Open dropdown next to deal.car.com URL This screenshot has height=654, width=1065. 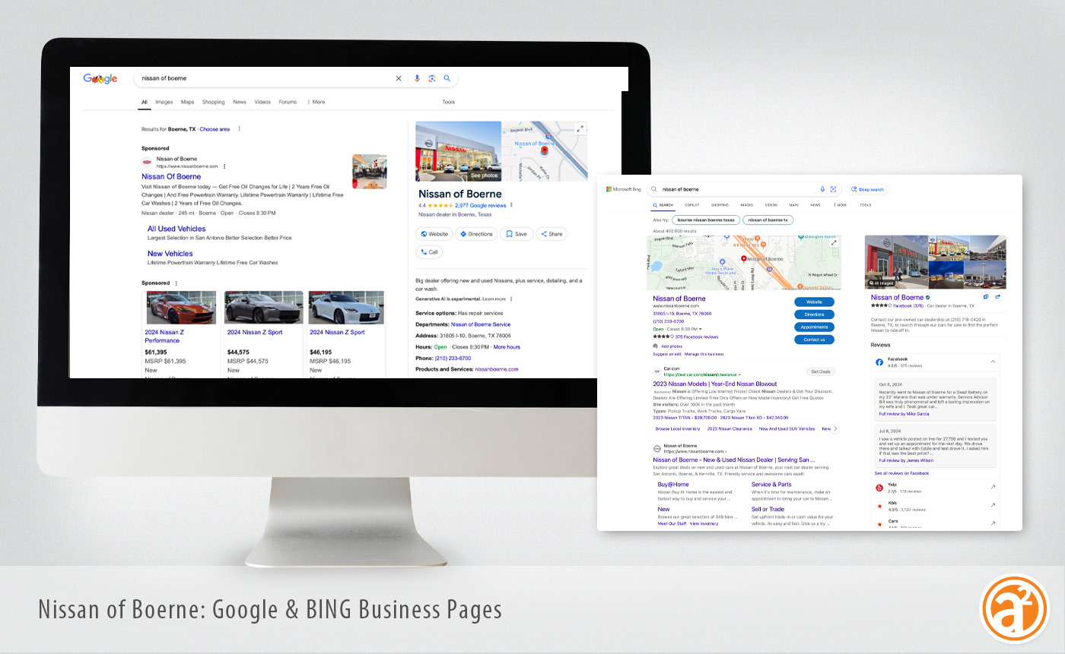[x=739, y=374]
